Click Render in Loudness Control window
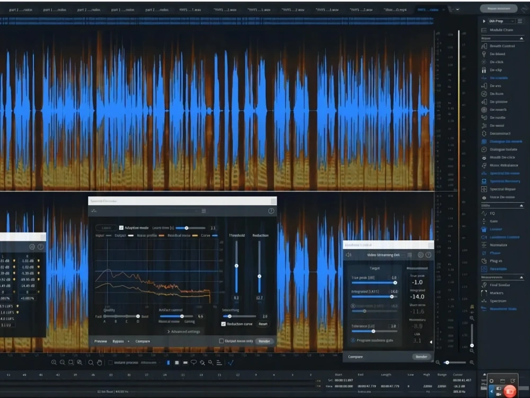 coord(421,357)
